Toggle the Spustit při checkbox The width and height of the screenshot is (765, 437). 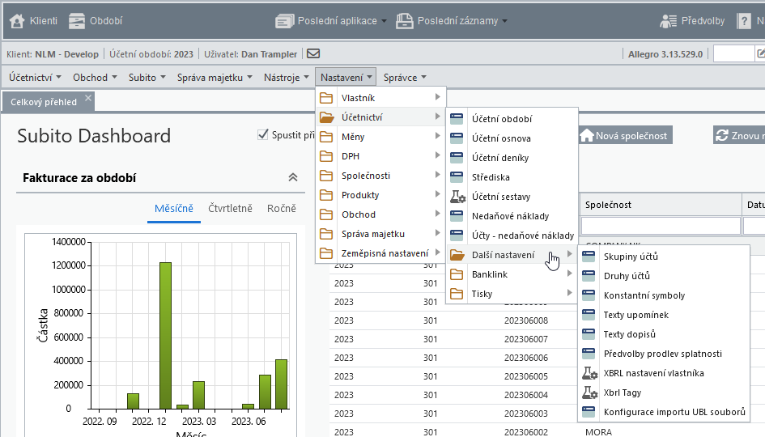[x=263, y=134]
